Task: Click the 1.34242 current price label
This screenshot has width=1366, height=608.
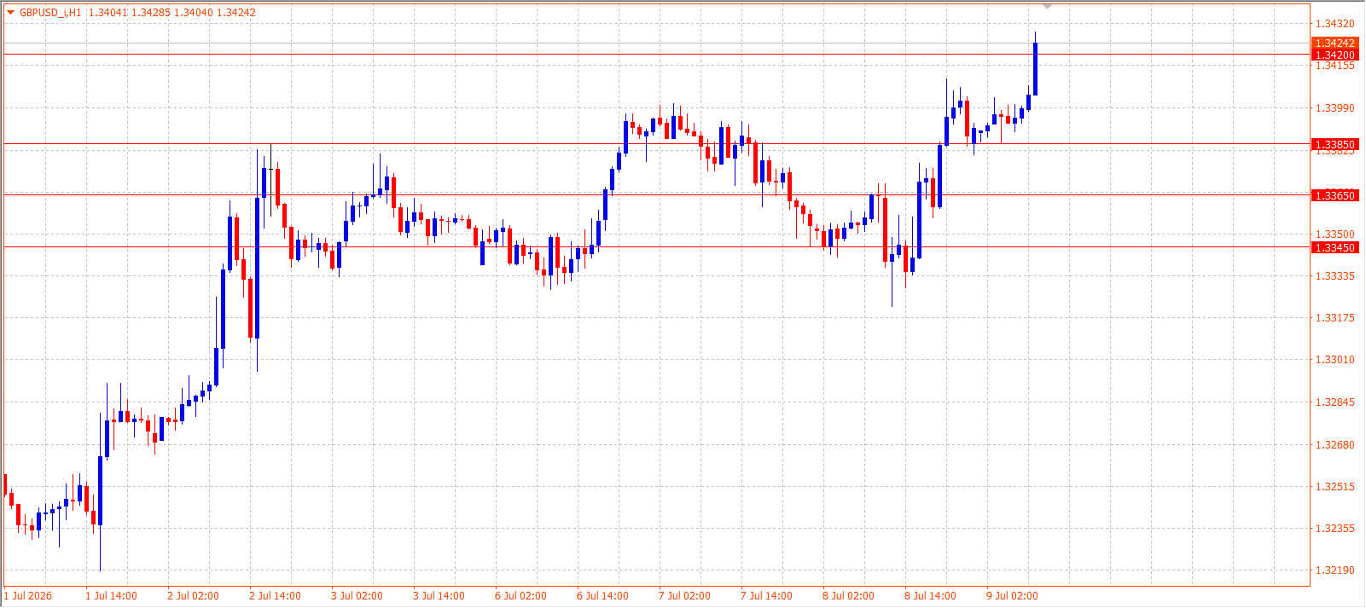Action: (x=1334, y=43)
